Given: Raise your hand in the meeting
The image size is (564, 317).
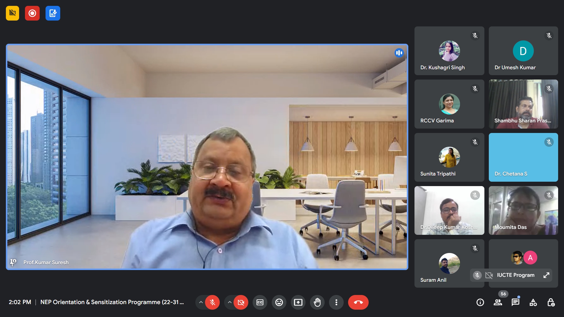Looking at the screenshot, I should click(x=317, y=302).
